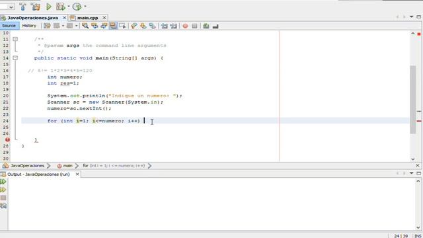Click Re-run with different parameters yellow arrows
Image resolution: width=423 pixels, height=238 pixels.
[x=3, y=190]
